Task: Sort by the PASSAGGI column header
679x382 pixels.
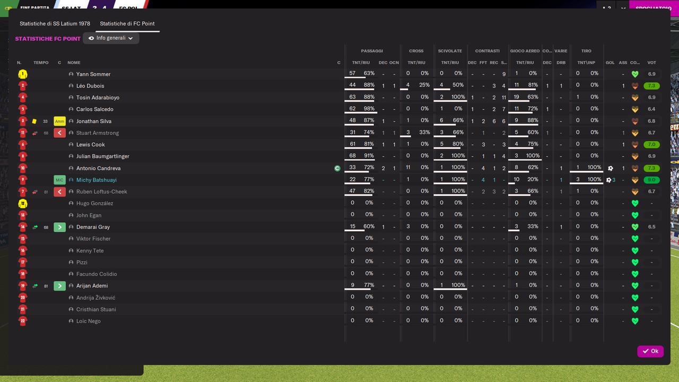Action: 372,51
